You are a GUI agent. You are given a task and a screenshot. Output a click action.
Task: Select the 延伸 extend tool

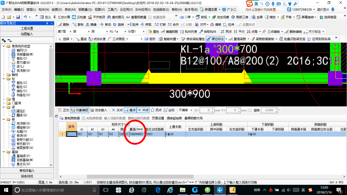click(x=133, y=25)
